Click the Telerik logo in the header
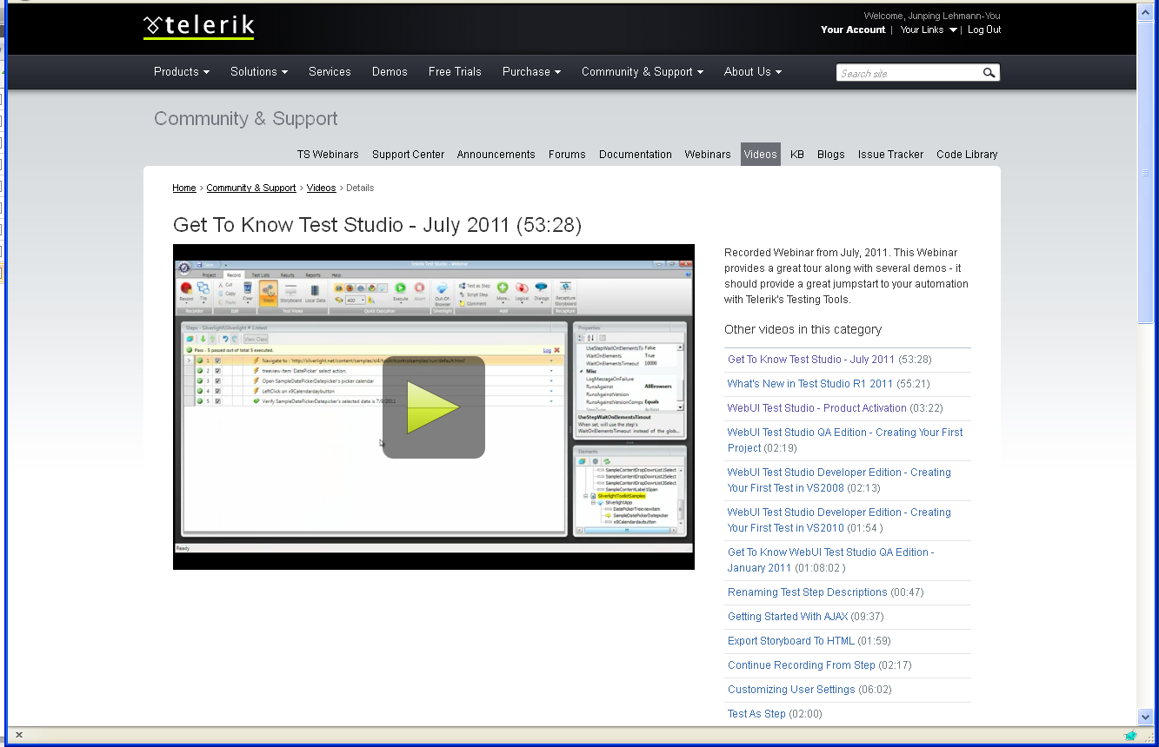The height and width of the screenshot is (747, 1159). tap(198, 27)
